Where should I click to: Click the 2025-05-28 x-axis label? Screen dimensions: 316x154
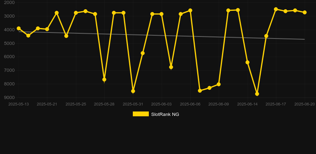(x=104, y=104)
